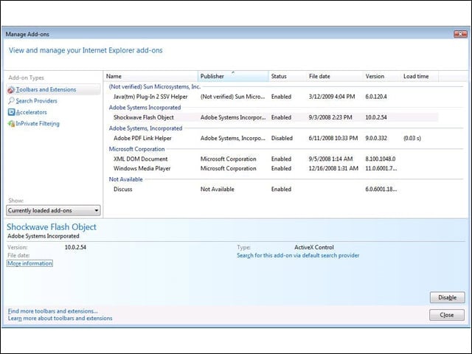Viewport: 472px width, 354px height.
Task: Sort by the File date column header
Action: 334,76
